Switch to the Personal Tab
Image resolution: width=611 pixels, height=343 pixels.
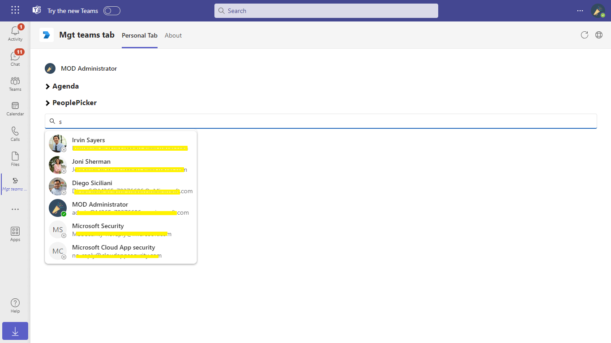coord(140,35)
